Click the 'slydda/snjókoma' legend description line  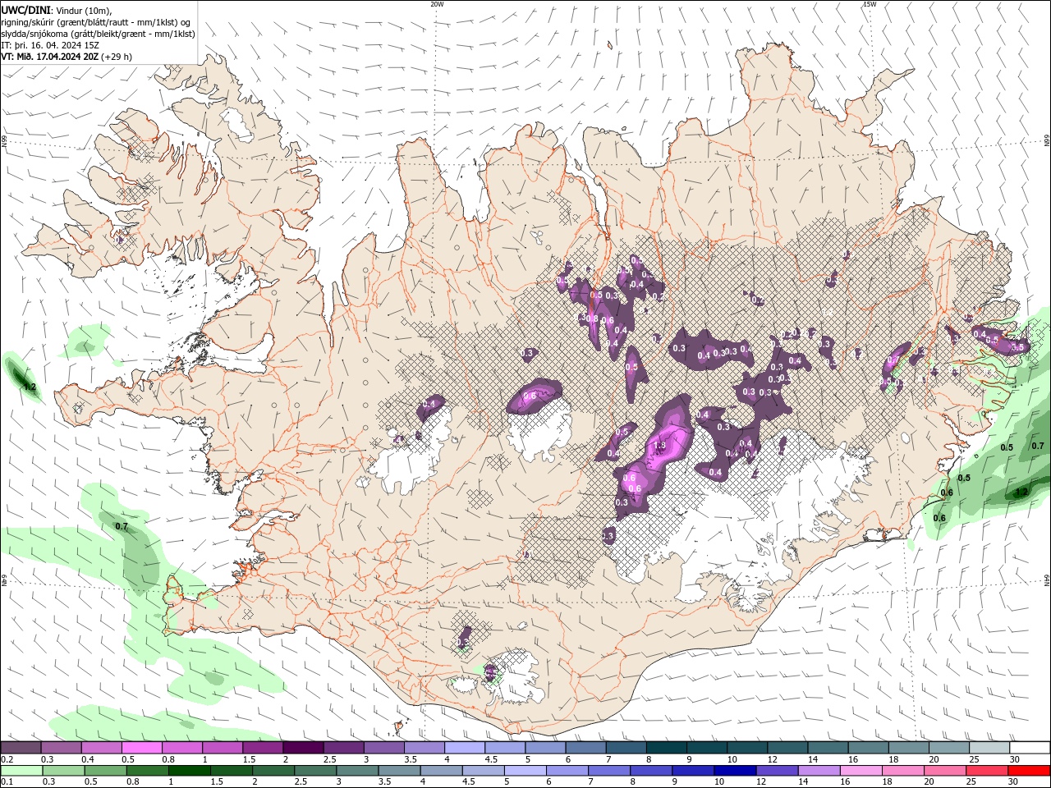pos(98,34)
